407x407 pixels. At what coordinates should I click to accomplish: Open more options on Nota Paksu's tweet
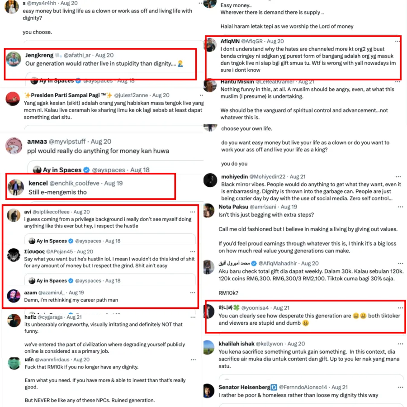click(400, 207)
